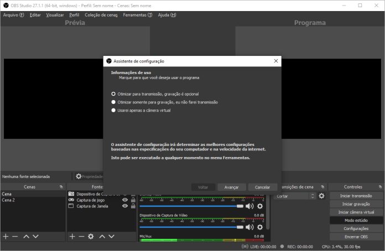Click the Cancelar button in wizard
The image size is (385, 251).
coord(262,187)
